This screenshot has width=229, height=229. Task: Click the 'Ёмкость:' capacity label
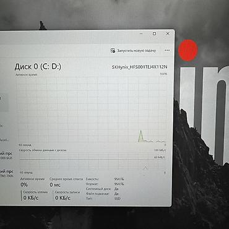click(x=92, y=179)
